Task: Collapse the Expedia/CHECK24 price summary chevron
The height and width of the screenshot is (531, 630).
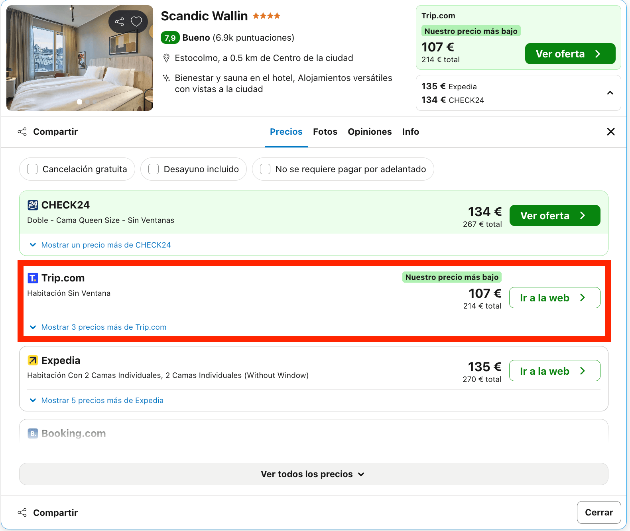Action: [610, 93]
